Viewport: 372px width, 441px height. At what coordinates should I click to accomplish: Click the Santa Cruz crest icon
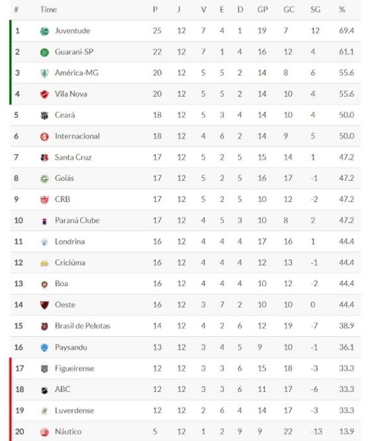click(x=45, y=157)
